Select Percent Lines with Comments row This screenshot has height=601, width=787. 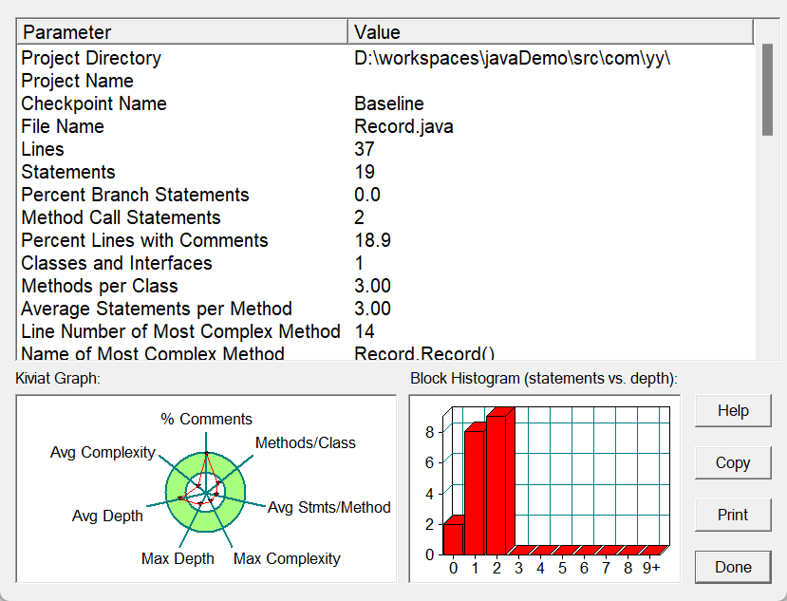[386, 240]
